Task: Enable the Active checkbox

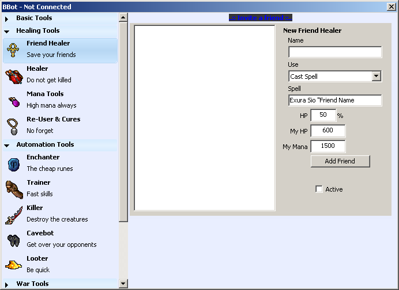Action: pos(319,189)
